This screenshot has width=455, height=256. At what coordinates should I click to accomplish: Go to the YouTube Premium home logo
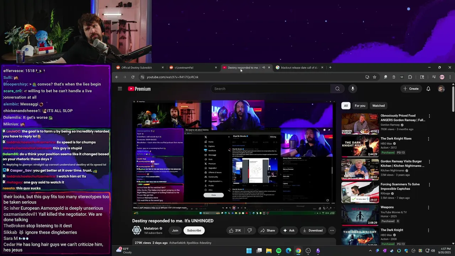coord(139,89)
